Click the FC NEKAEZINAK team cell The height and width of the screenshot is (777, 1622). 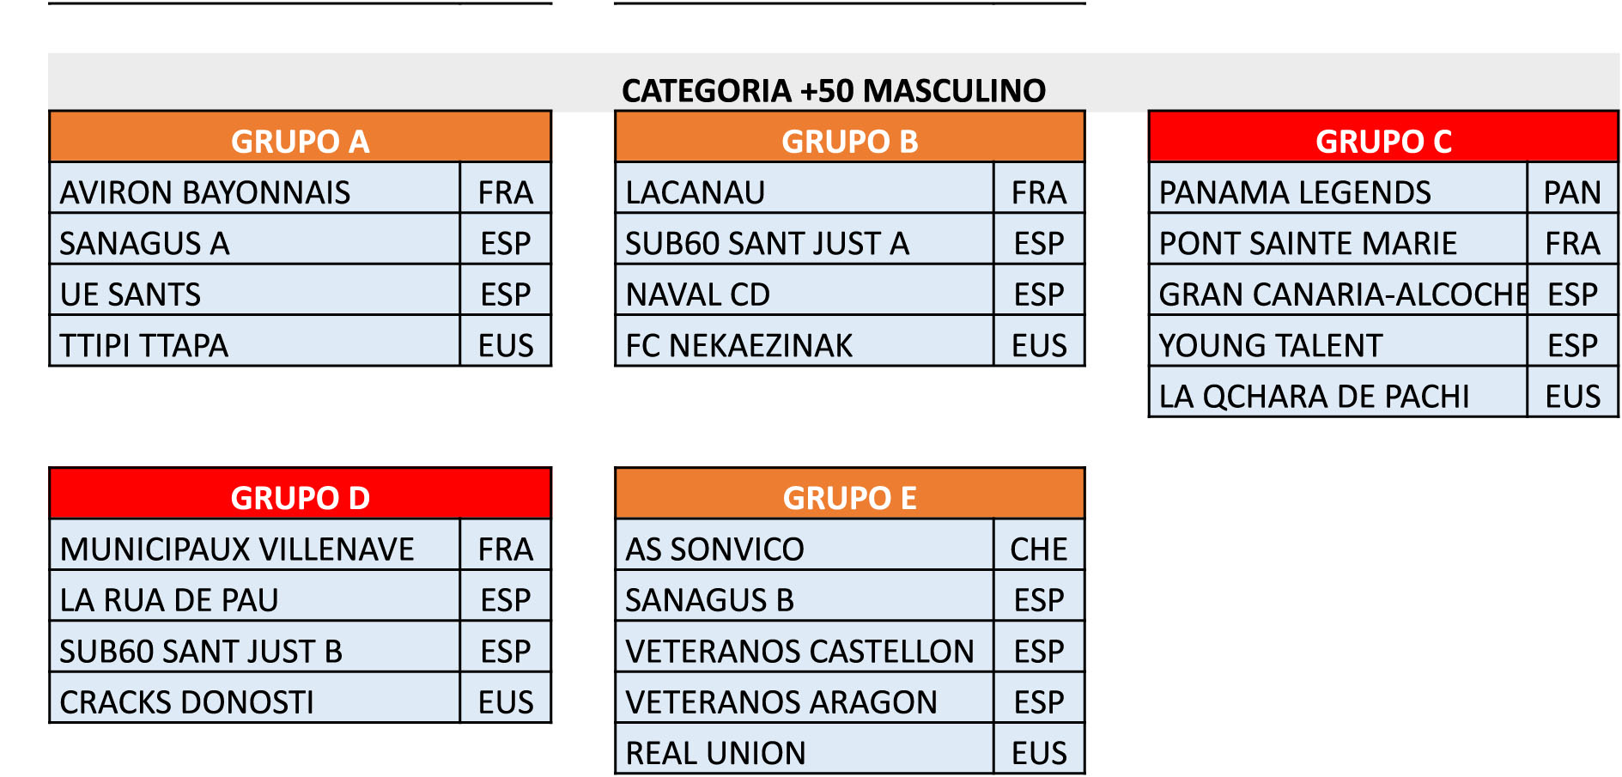click(x=804, y=344)
